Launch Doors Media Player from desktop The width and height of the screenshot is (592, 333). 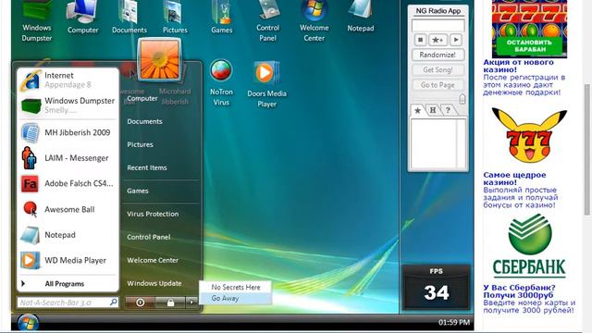click(x=266, y=85)
